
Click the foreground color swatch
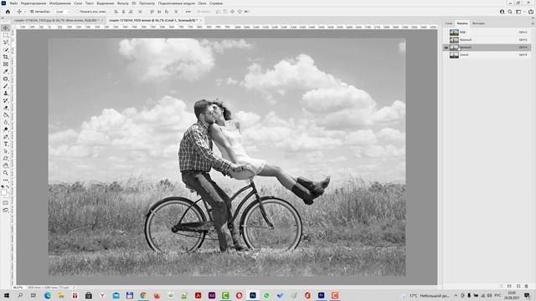pyautogui.click(x=3, y=192)
